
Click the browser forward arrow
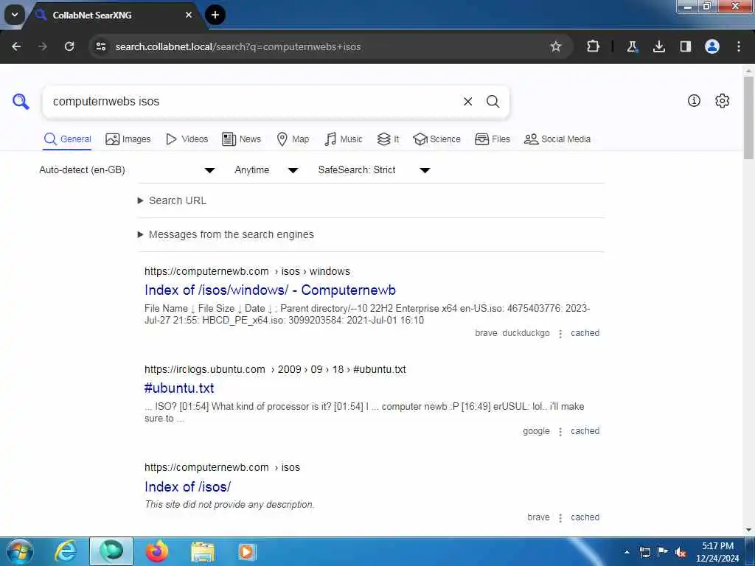pyautogui.click(x=43, y=46)
